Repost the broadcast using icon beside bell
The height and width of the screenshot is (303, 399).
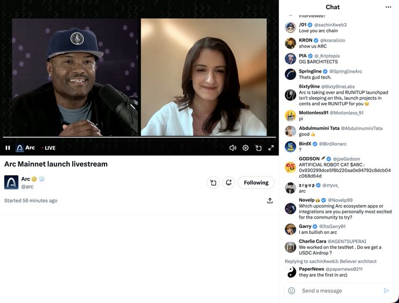(213, 182)
